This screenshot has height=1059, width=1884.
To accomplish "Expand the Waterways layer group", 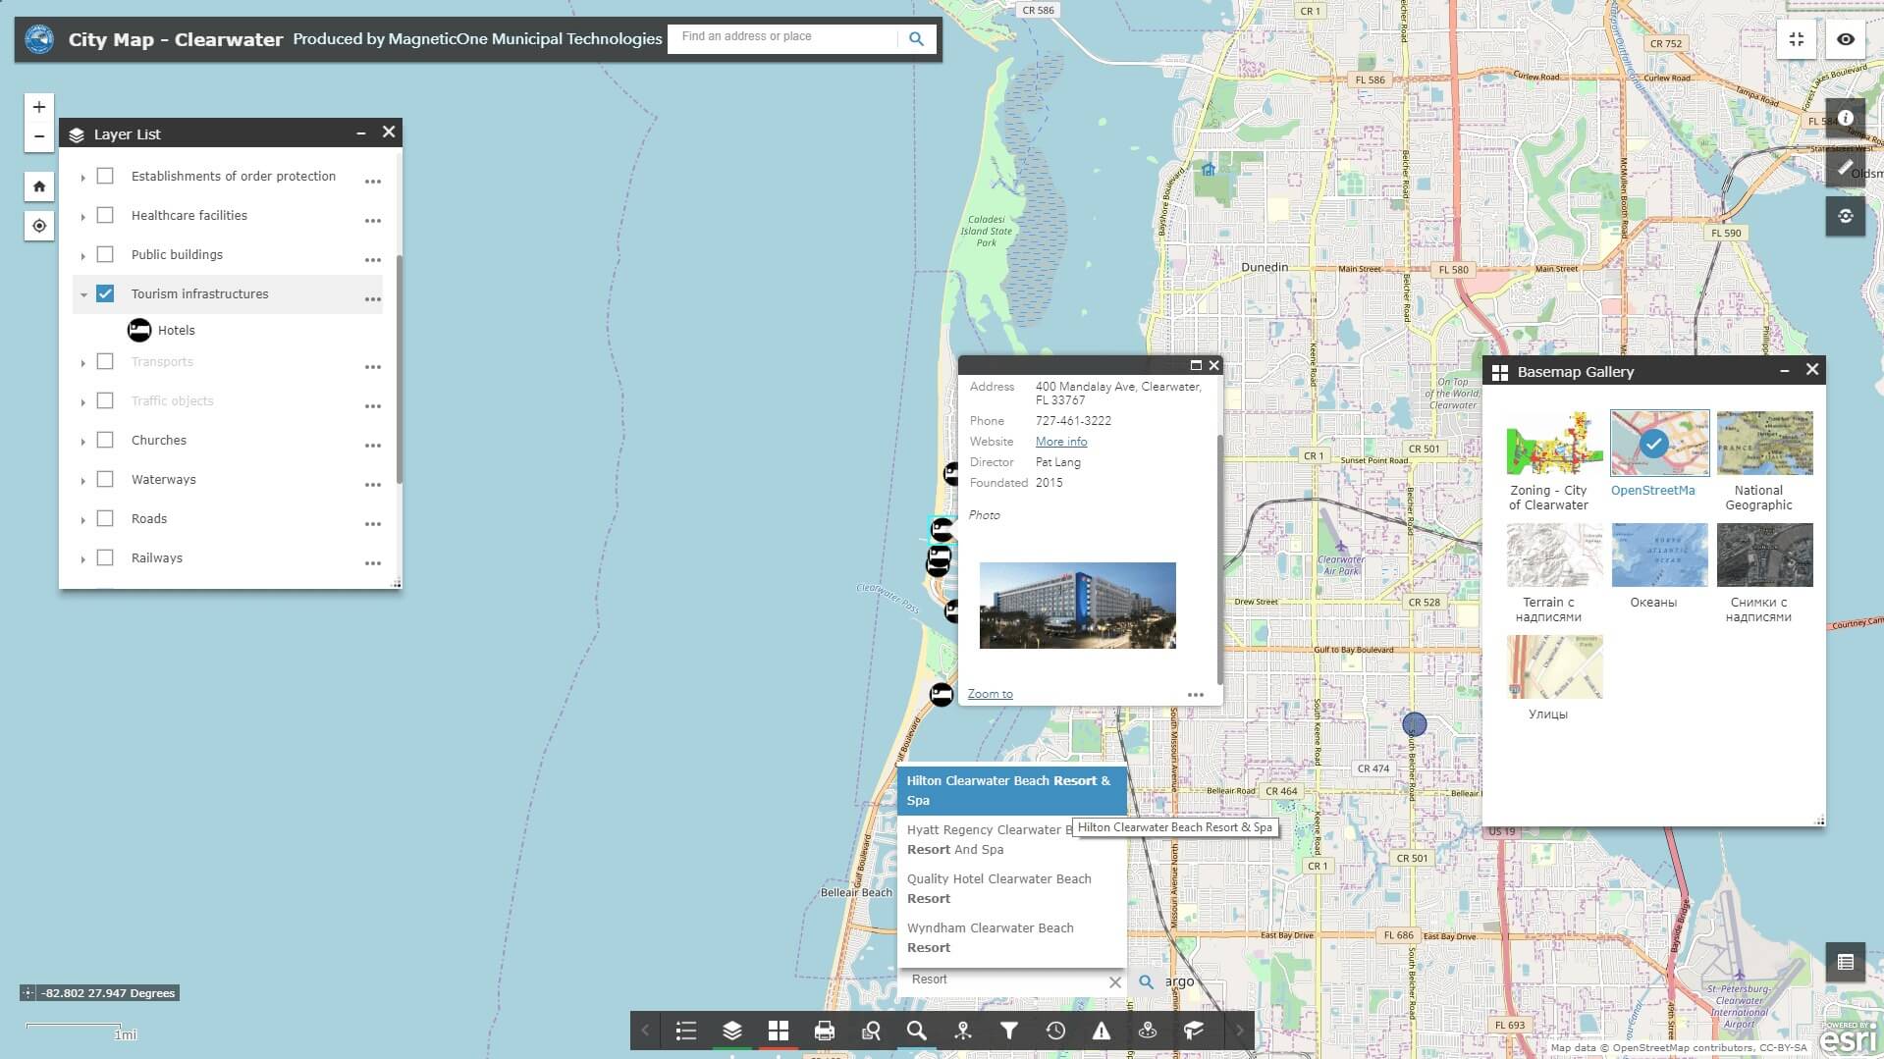I will tap(82, 480).
